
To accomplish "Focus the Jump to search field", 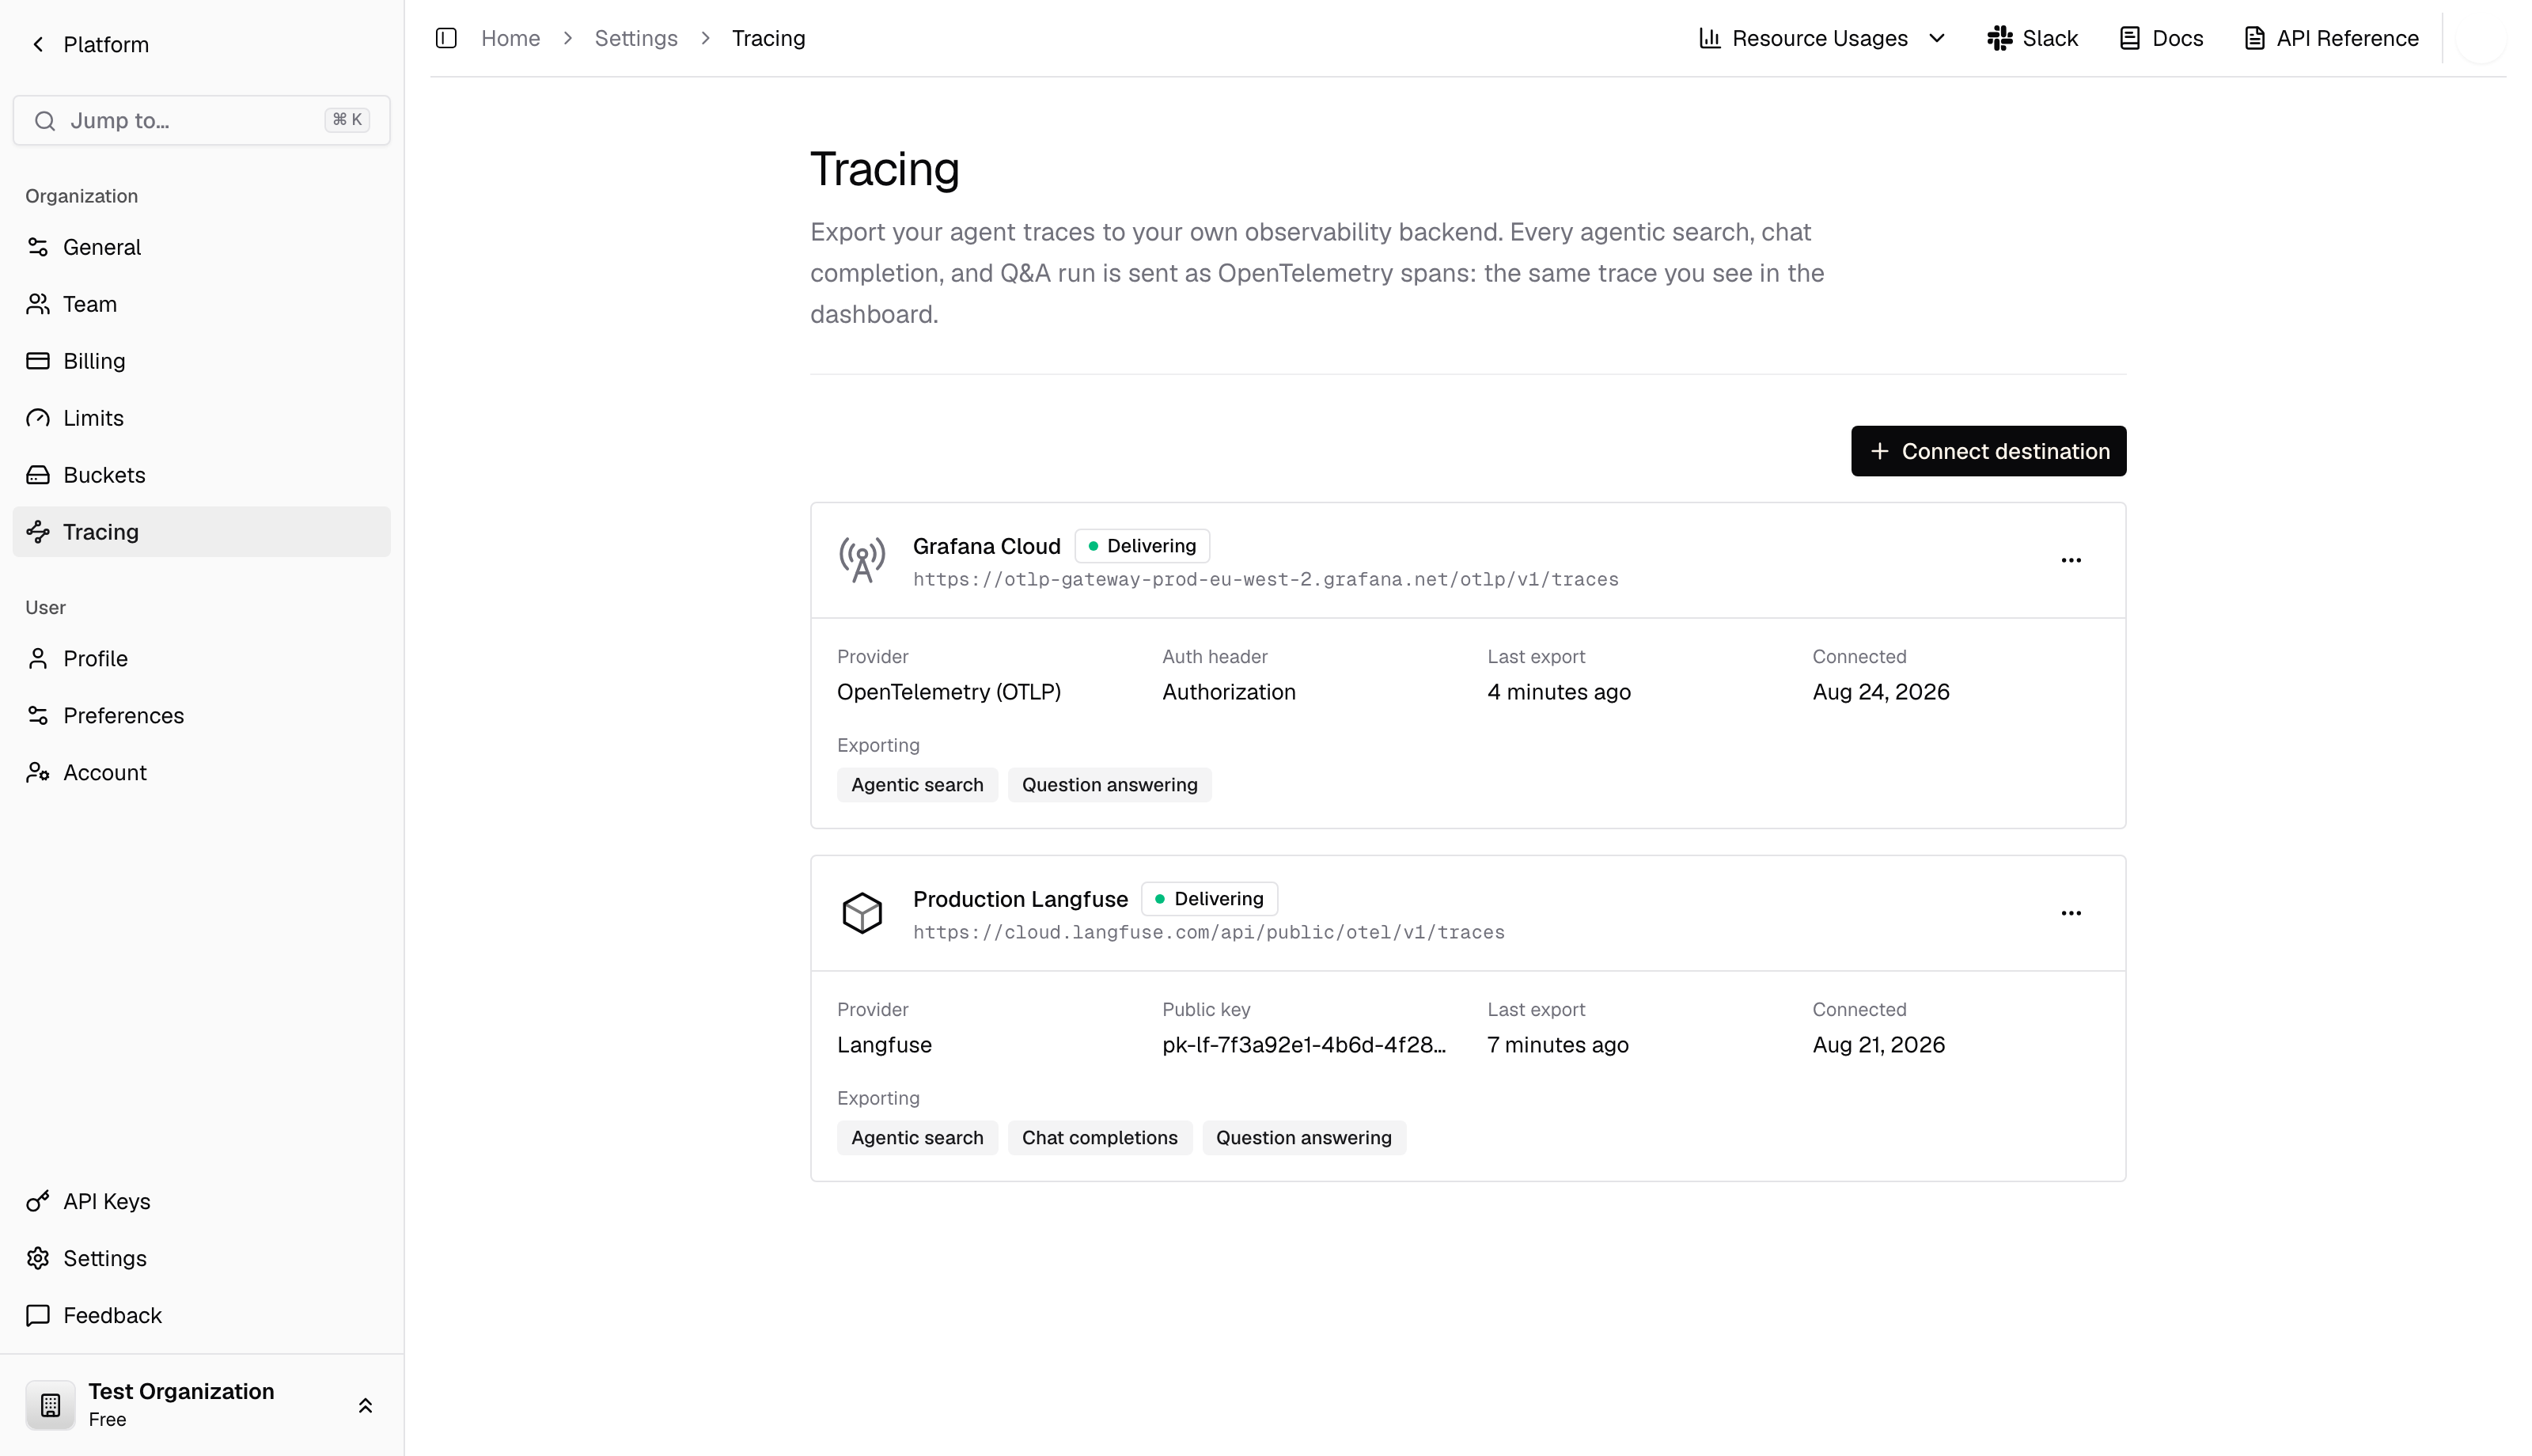I will pos(201,120).
